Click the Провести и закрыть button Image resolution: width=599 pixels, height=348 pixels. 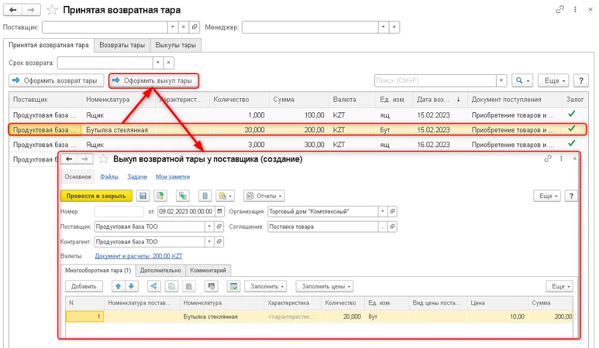pyautogui.click(x=96, y=196)
